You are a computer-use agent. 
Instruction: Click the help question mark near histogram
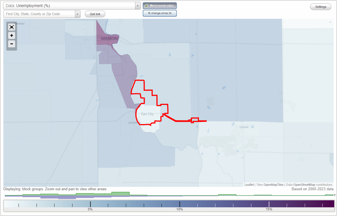coord(335,195)
